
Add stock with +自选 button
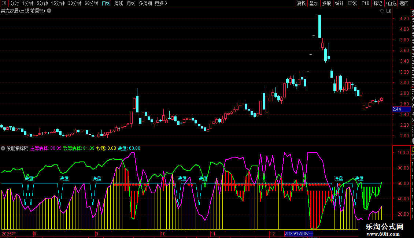pyautogui.click(x=391, y=3)
